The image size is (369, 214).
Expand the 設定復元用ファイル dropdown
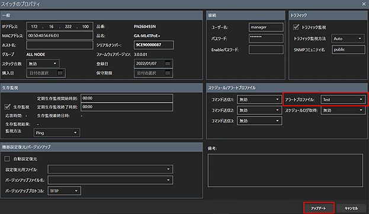110,169
